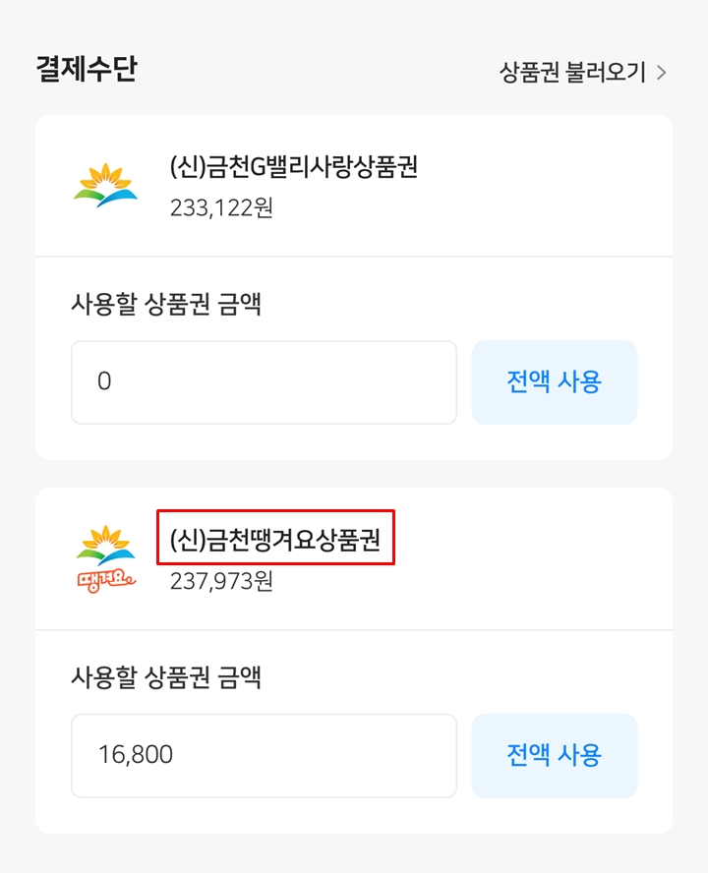Select the (신)금천G밸리사랑상품권 title
708x873 pixels.
click(294, 168)
